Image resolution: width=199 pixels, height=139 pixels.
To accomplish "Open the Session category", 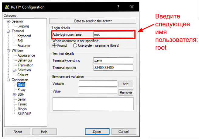I will (17, 21).
